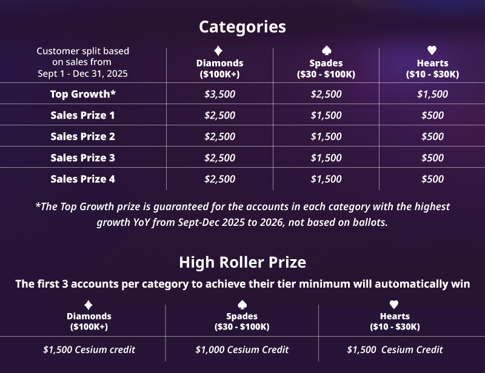
Task: Click the Spades ($30 - $100K) column header
Action: pyautogui.click(x=326, y=68)
